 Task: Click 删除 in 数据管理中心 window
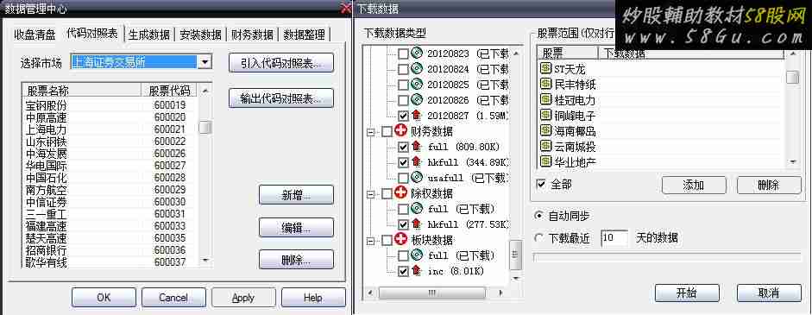[x=296, y=260]
